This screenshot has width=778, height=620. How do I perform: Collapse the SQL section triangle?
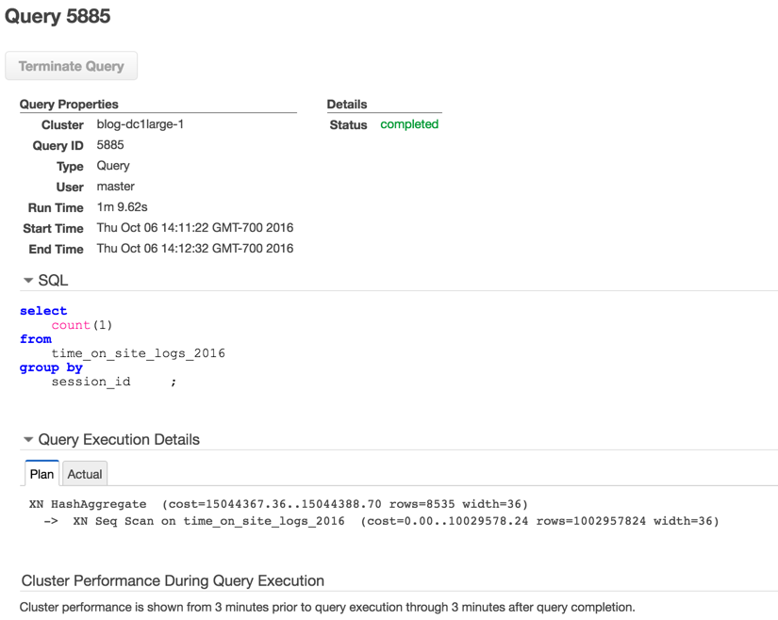tap(28, 281)
